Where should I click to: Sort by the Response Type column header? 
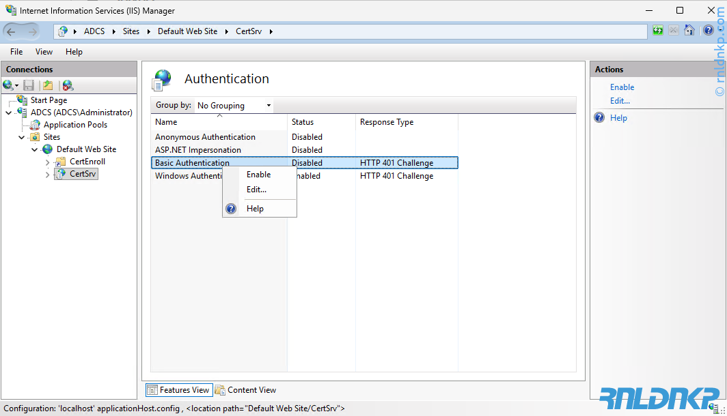click(387, 122)
